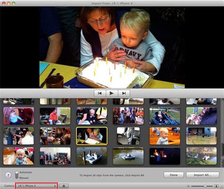
Task: Open the help question mark button
Action: 8,175
